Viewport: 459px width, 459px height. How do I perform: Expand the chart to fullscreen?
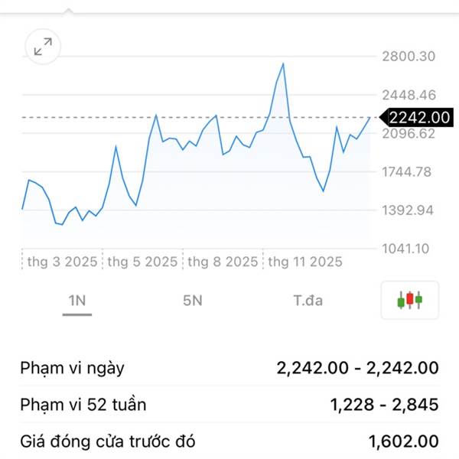(x=43, y=47)
